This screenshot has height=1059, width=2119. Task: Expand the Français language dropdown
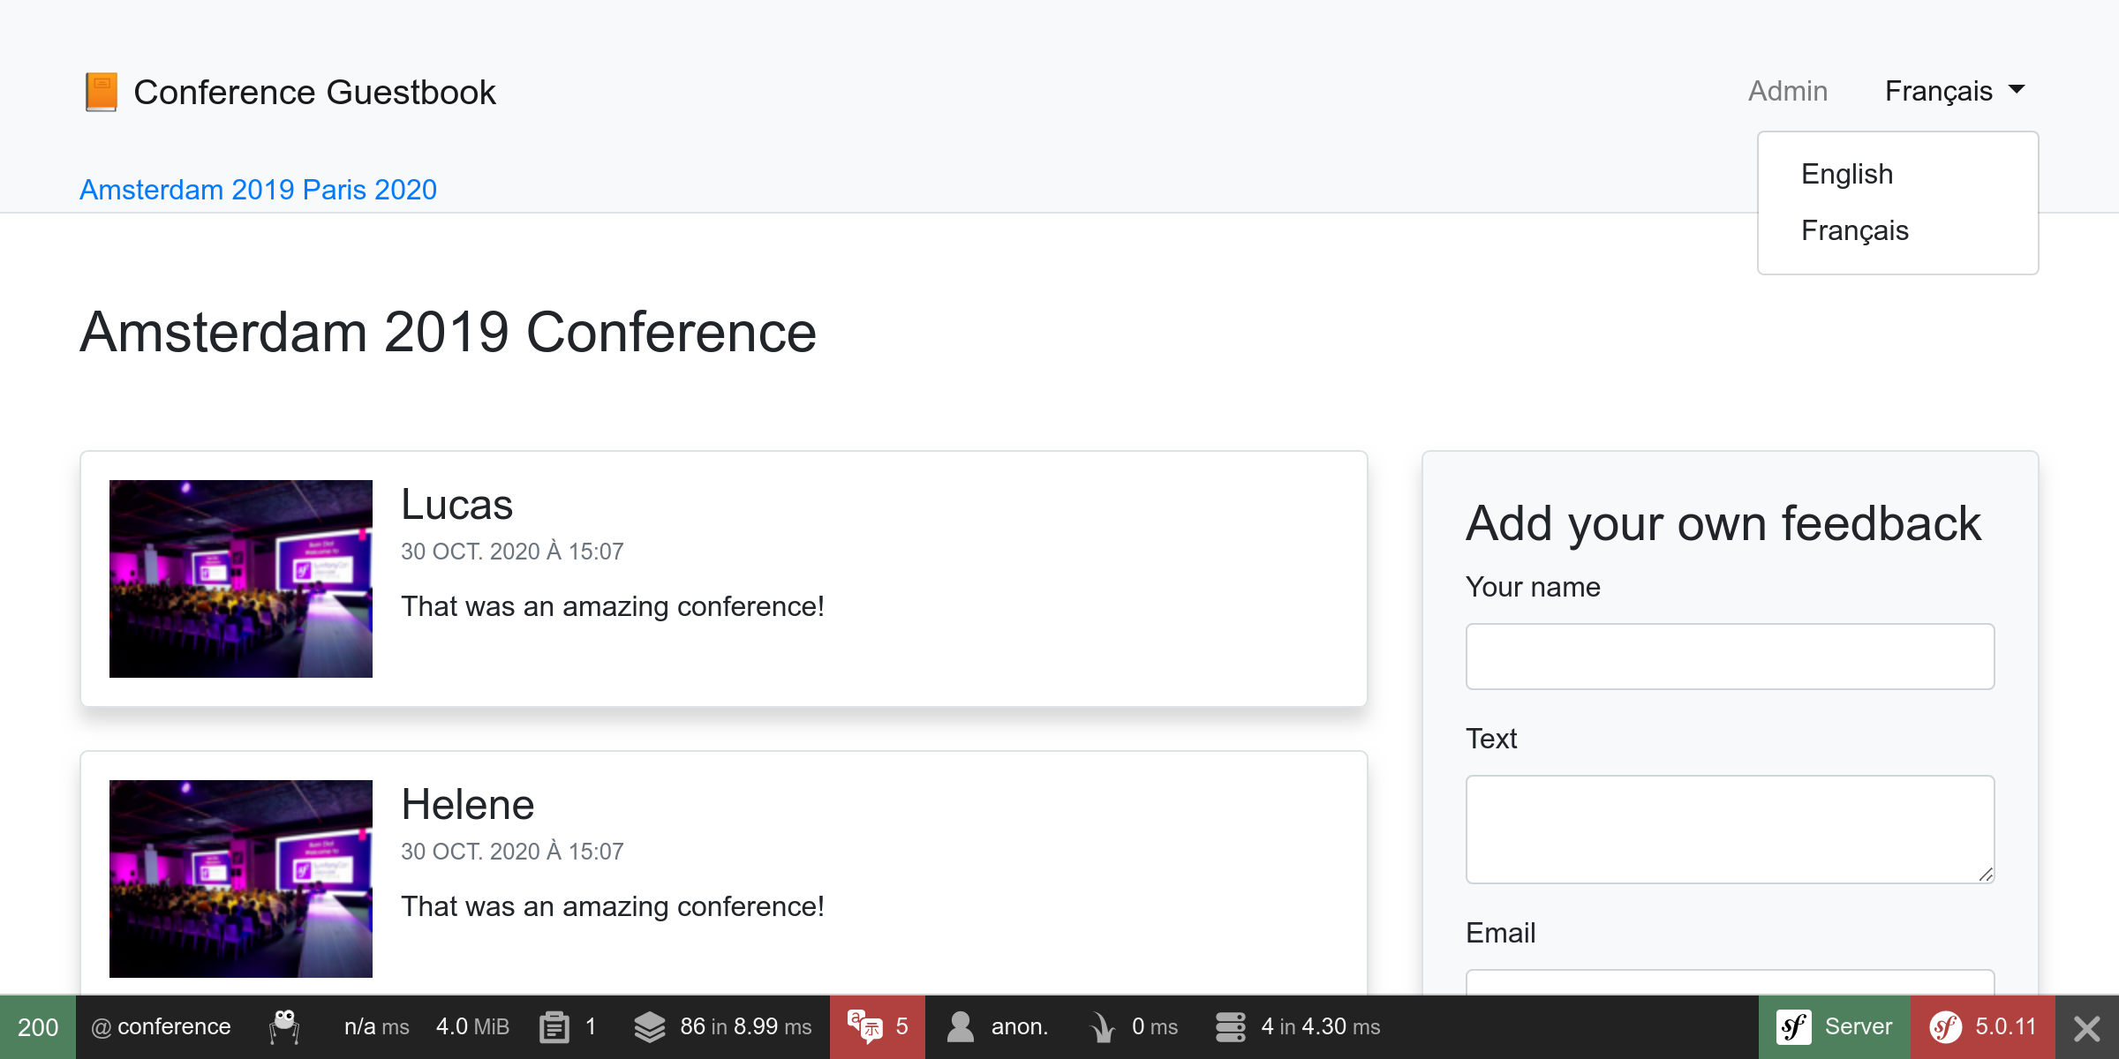click(1955, 91)
